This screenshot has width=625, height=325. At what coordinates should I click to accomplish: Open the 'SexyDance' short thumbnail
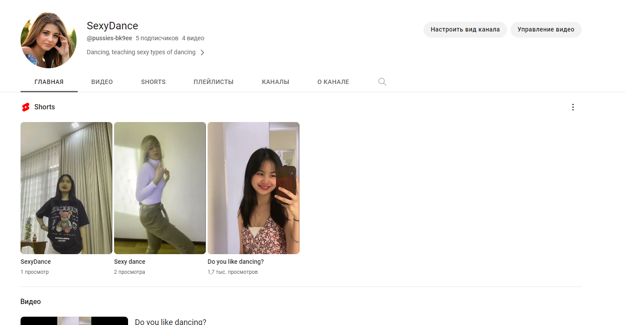66,188
